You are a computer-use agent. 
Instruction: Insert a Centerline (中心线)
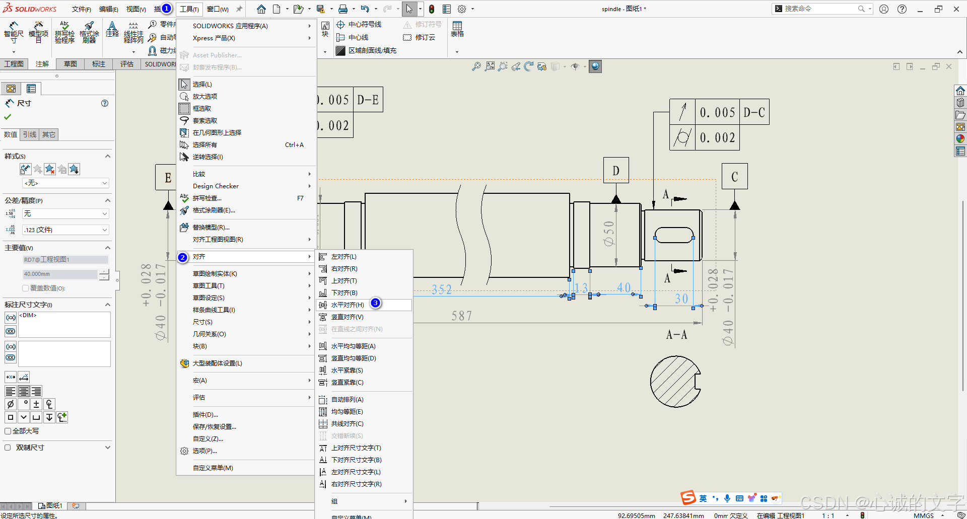coord(353,37)
